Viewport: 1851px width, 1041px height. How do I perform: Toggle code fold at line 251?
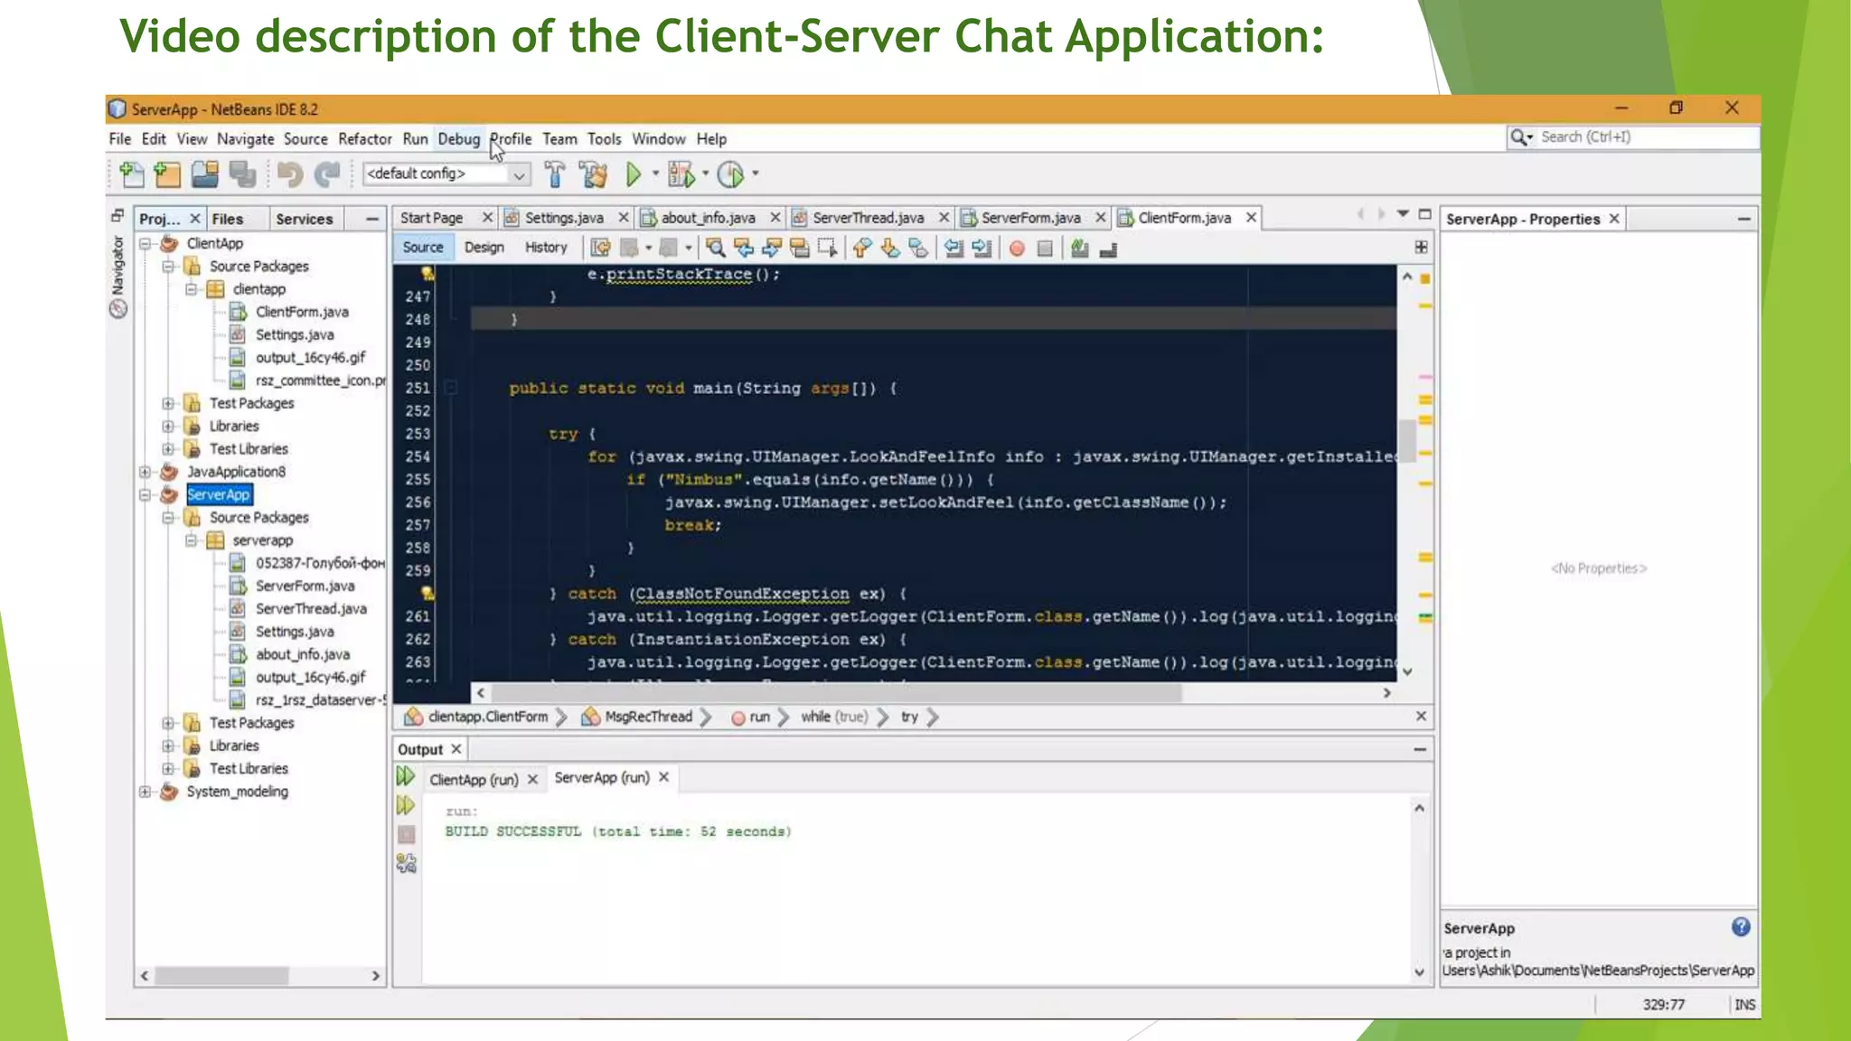click(x=450, y=388)
